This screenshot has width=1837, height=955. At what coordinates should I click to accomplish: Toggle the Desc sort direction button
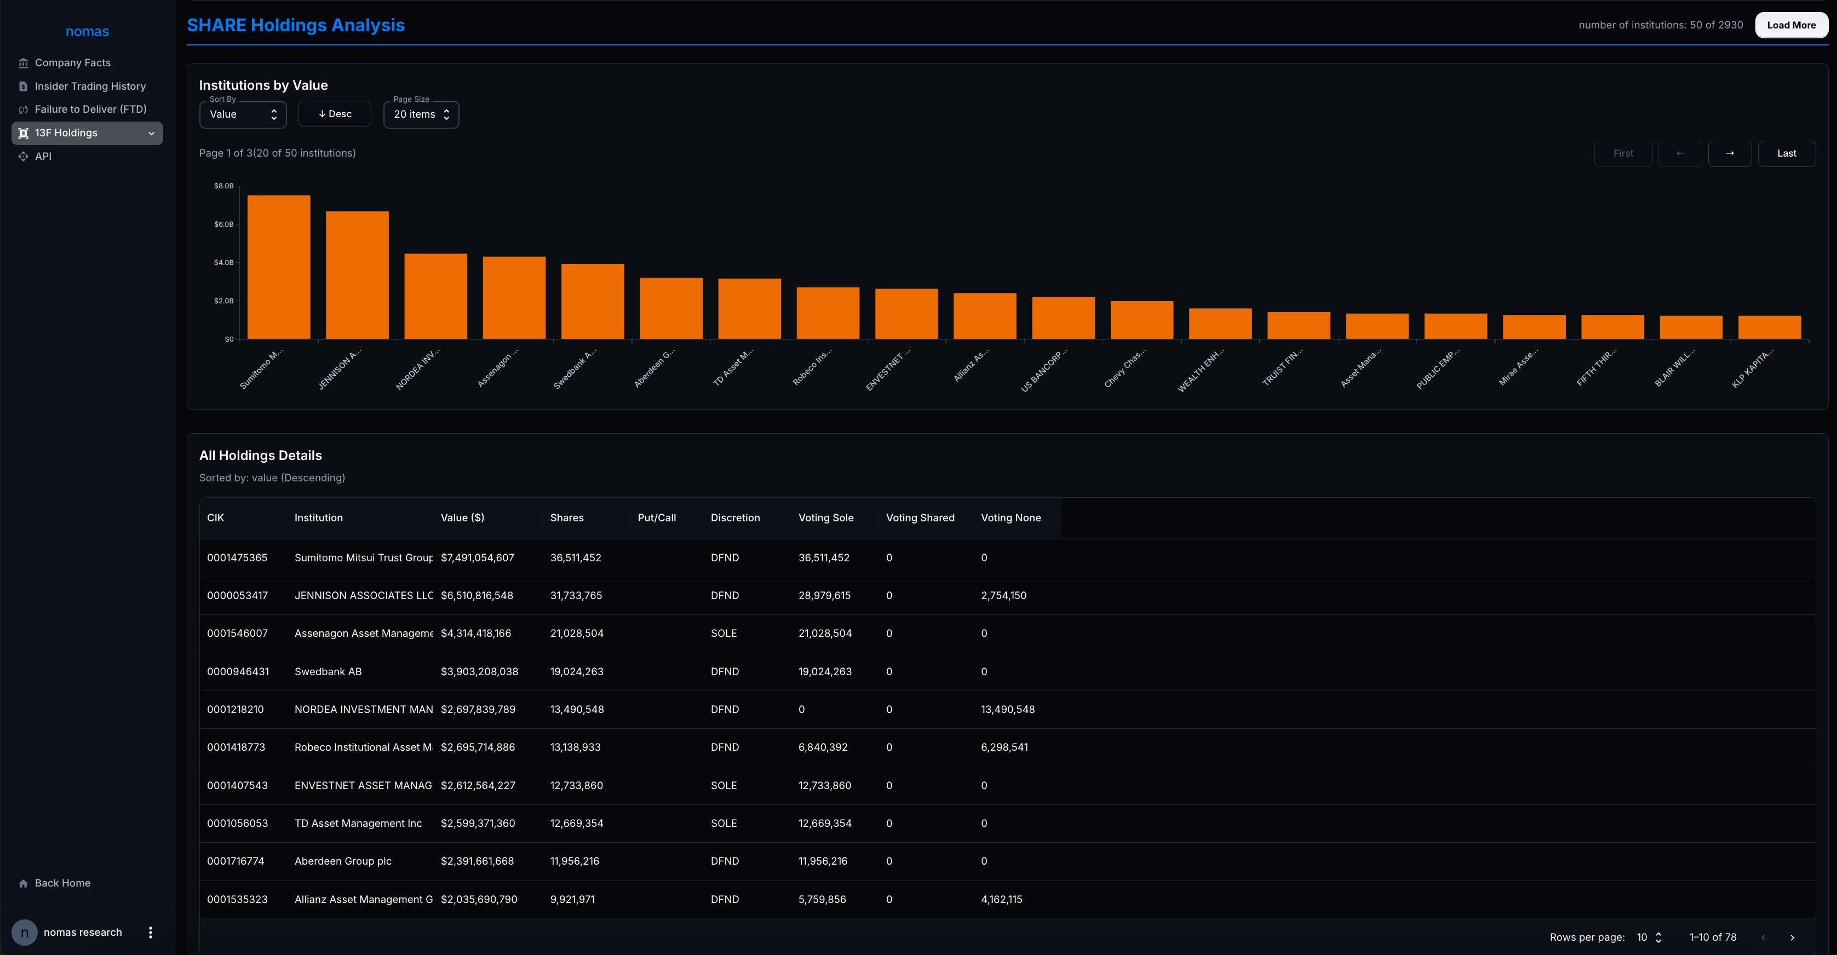[335, 114]
